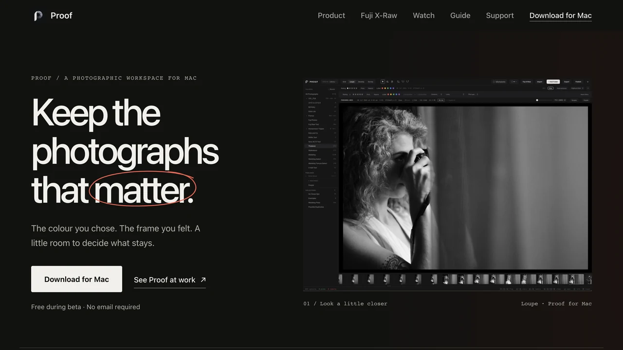Click Download for Mac in the top navigation
Image resolution: width=623 pixels, height=350 pixels.
[561, 16]
